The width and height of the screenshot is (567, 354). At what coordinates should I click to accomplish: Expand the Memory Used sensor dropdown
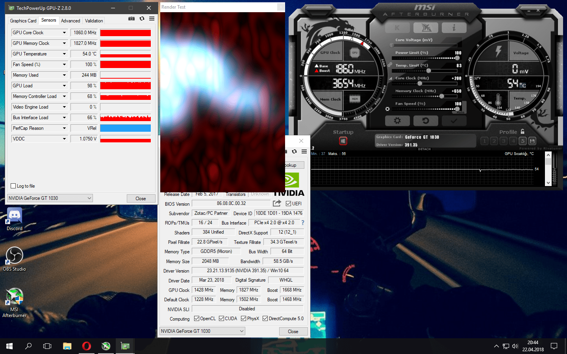pos(64,75)
